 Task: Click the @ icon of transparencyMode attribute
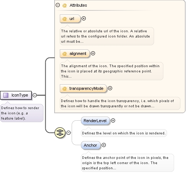point(65,89)
